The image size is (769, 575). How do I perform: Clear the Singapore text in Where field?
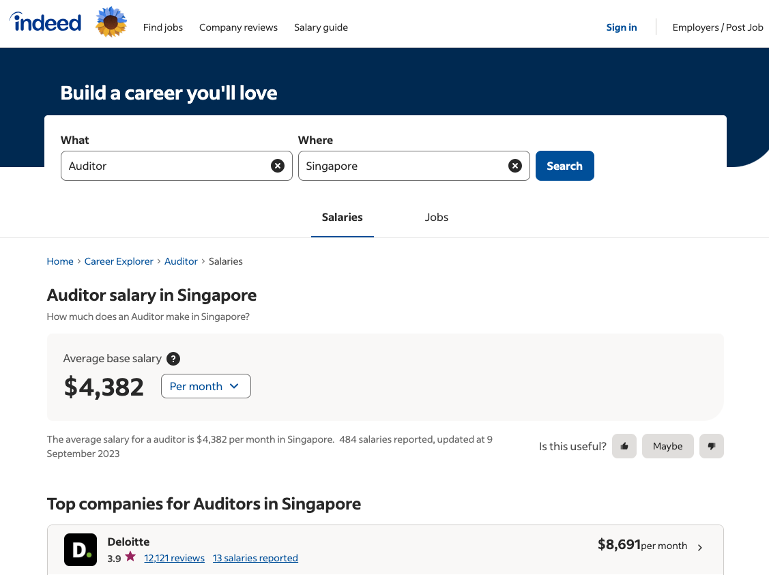coord(515,166)
